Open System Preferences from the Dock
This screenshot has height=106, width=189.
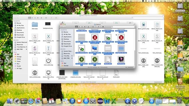pos(93,101)
